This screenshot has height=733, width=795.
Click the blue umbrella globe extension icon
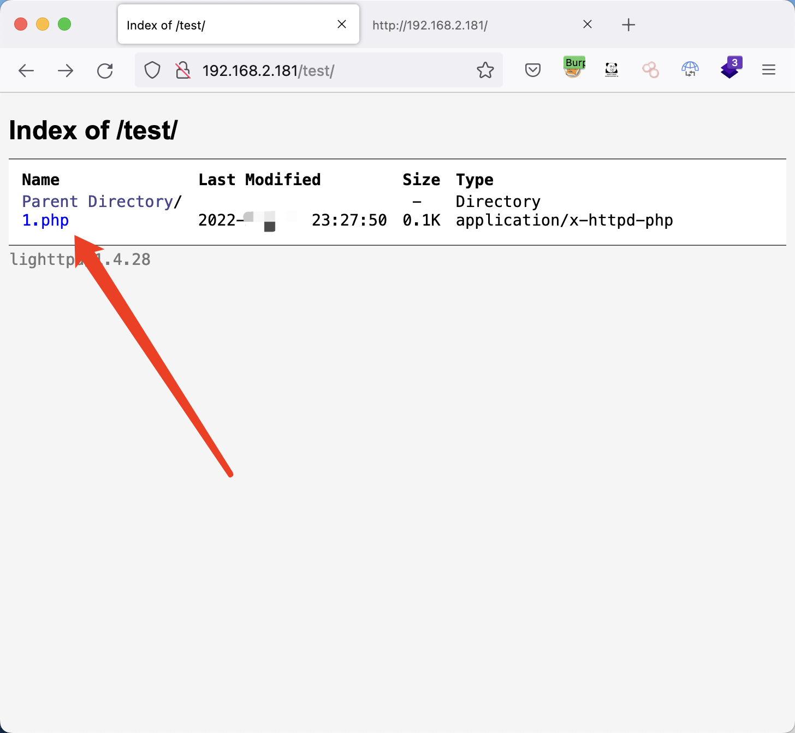pos(690,69)
